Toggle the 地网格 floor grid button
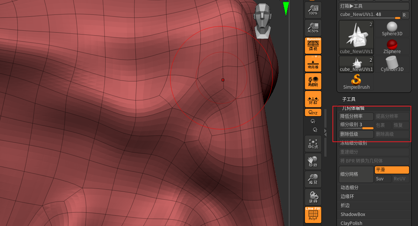Screen dimensions: 418x226 (313, 63)
